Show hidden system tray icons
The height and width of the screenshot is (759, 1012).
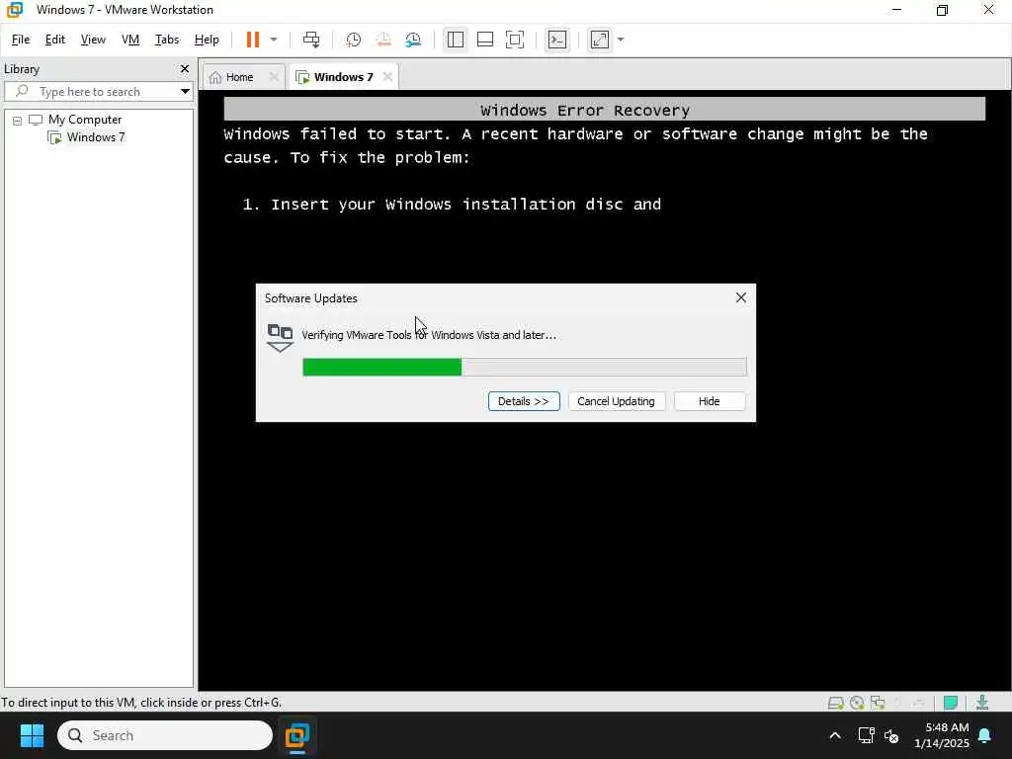[834, 735]
